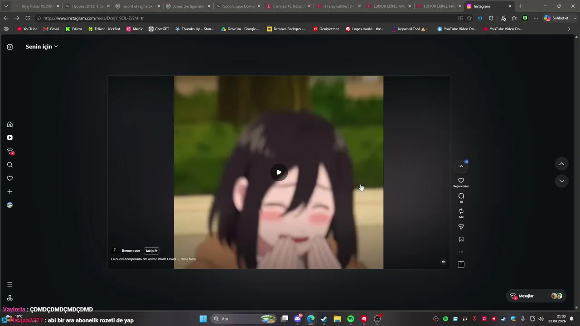
Task: Open the theownrose profile link
Action: [131, 251]
